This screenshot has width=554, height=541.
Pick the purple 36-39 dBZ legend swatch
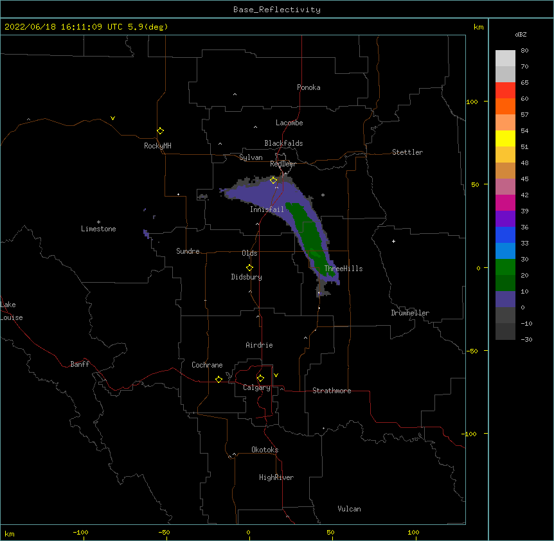505,219
